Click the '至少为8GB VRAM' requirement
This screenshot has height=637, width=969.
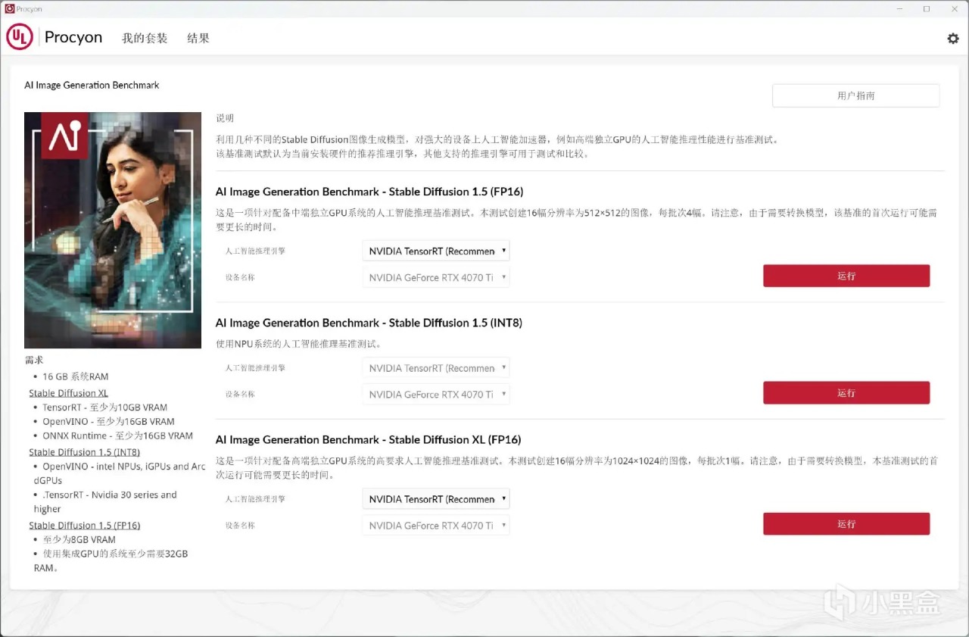pyautogui.click(x=79, y=539)
